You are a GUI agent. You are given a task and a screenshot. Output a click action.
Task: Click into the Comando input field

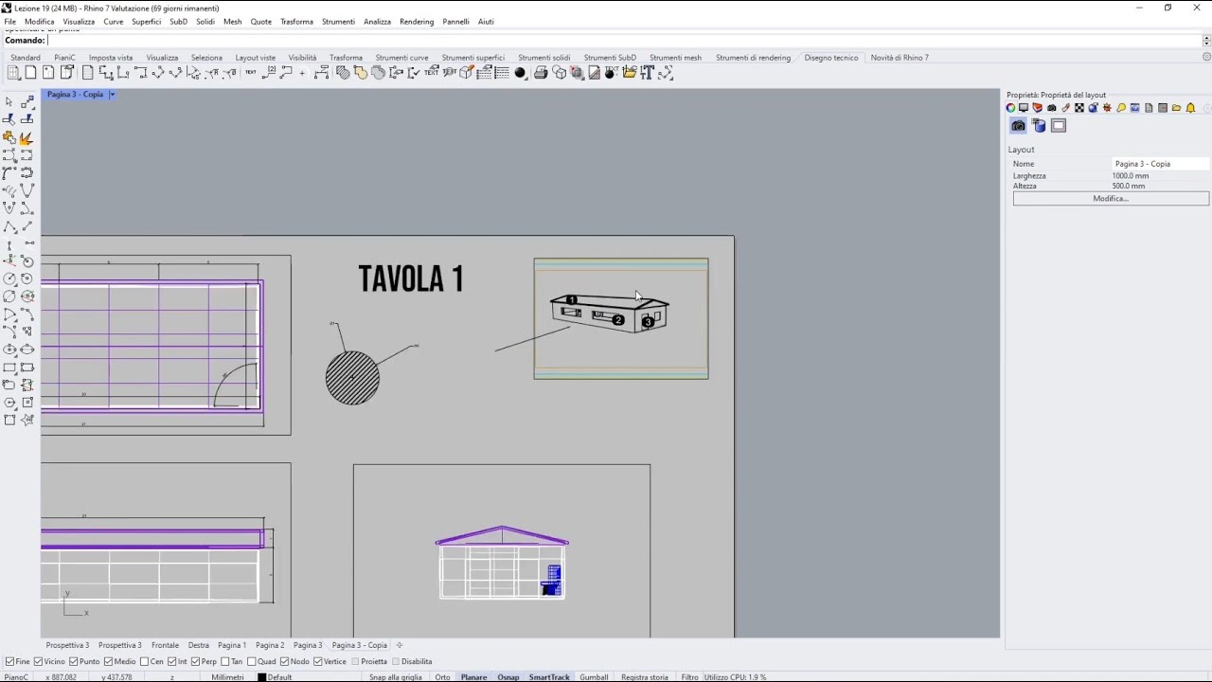pyautogui.click(x=623, y=41)
